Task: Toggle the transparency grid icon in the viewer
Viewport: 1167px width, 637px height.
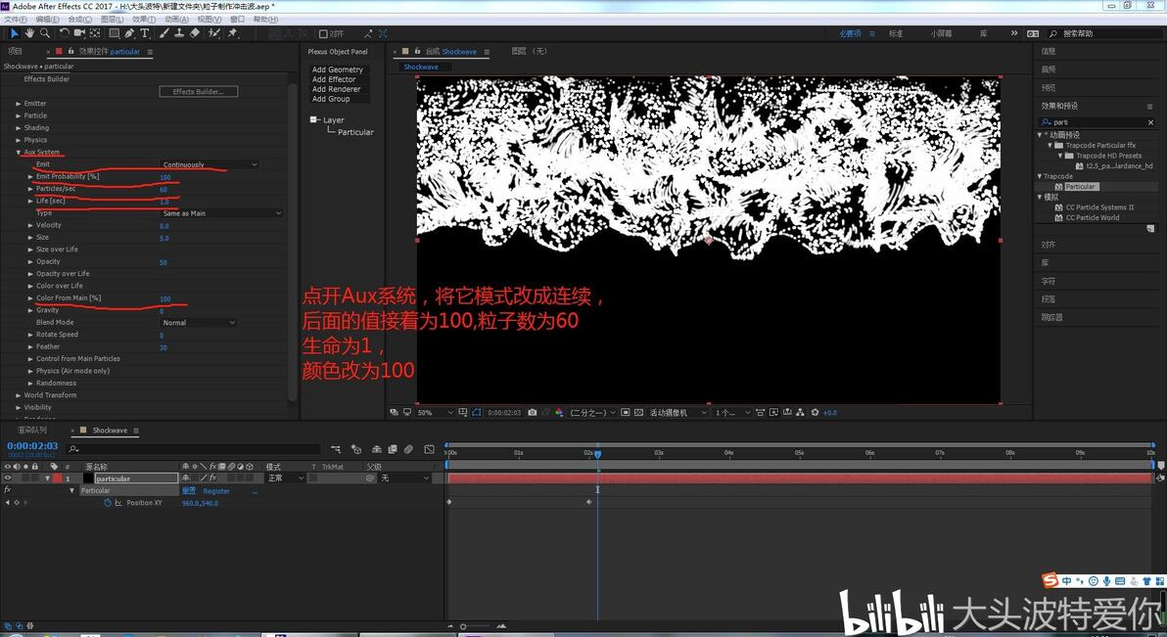Action: (x=638, y=412)
